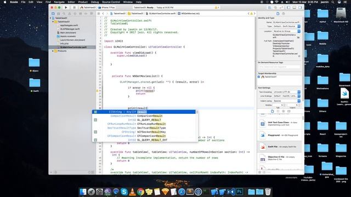The width and height of the screenshot is (351, 197).
Task: Click the Name field in File inspector
Action: (x=286, y=22)
